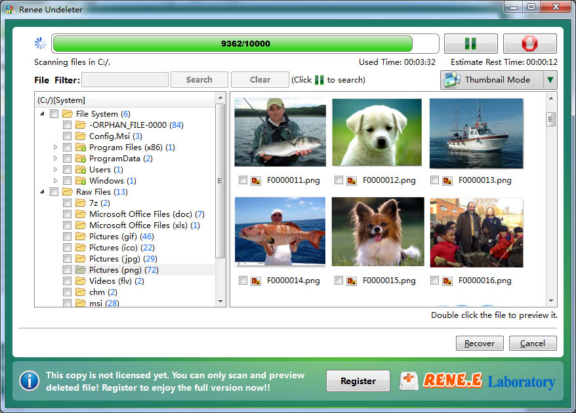Collapse the File System tree node
This screenshot has height=413, width=576.
click(42, 114)
